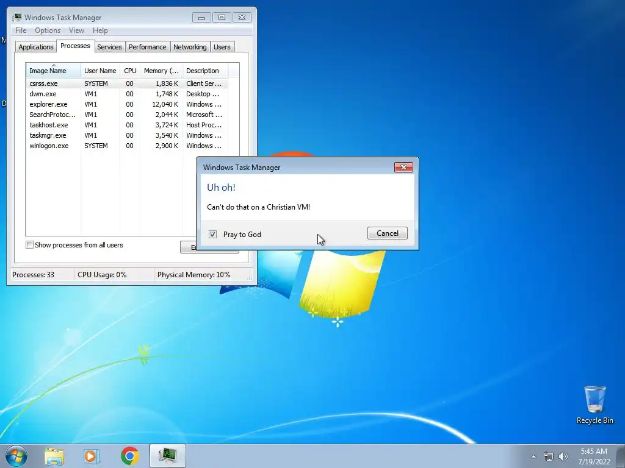This screenshot has width=625, height=468.
Task: Cancel the Uh oh dialog
Action: [x=388, y=233]
